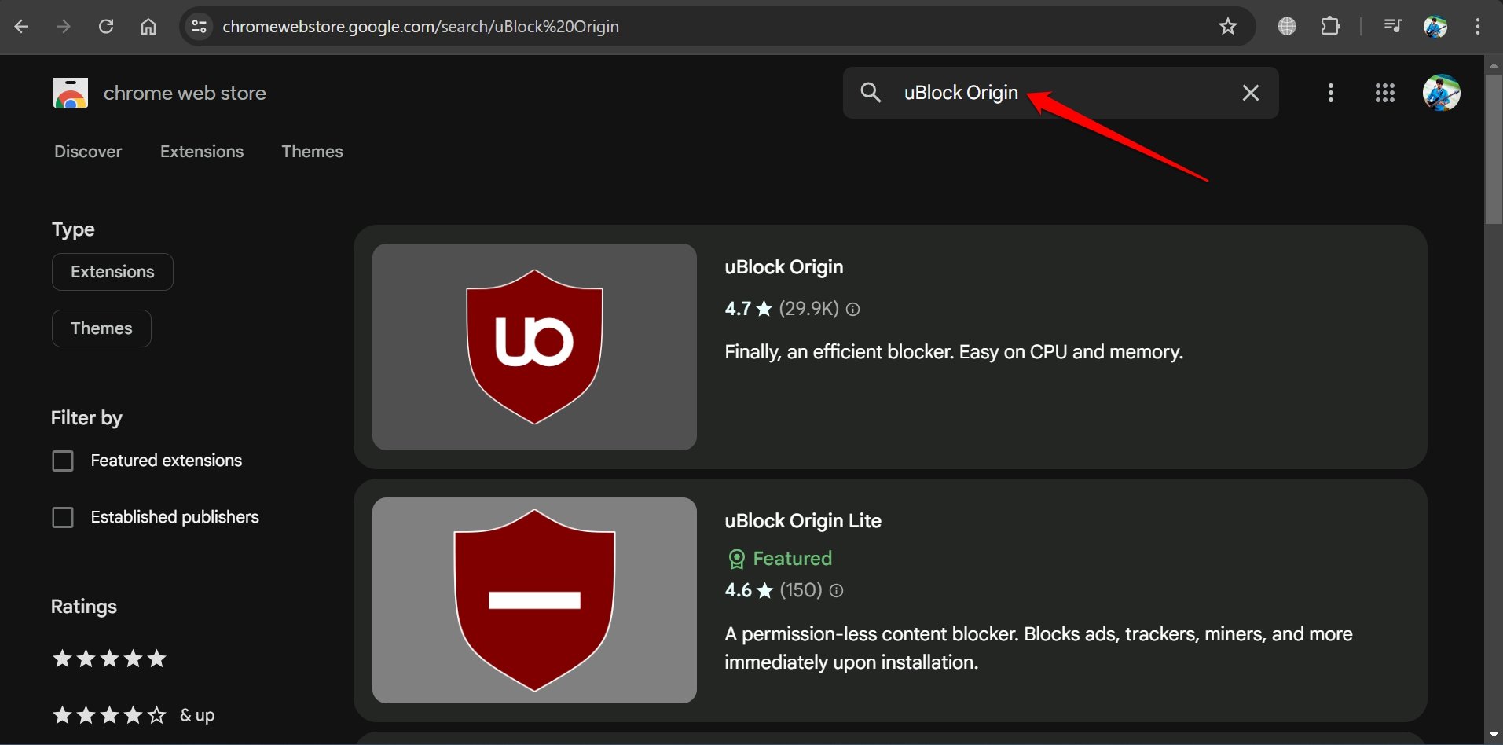This screenshot has width=1503, height=745.
Task: Open the Chrome three-dot menu
Action: point(1478,27)
